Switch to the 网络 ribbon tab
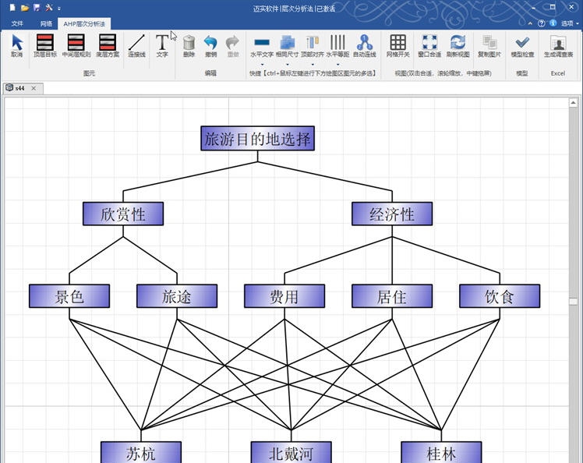 (46, 24)
